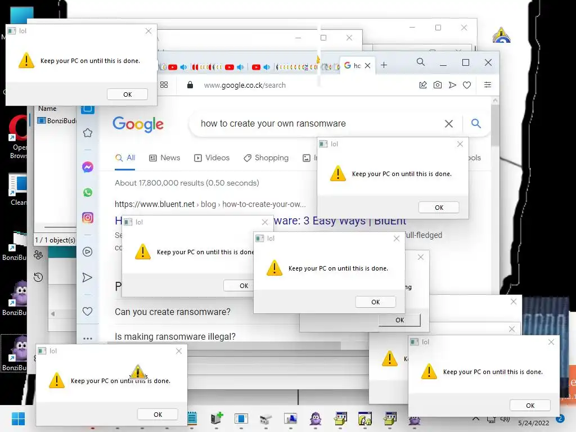Image resolution: width=576 pixels, height=432 pixels.
Task: Select the All results tab
Action: point(125,158)
